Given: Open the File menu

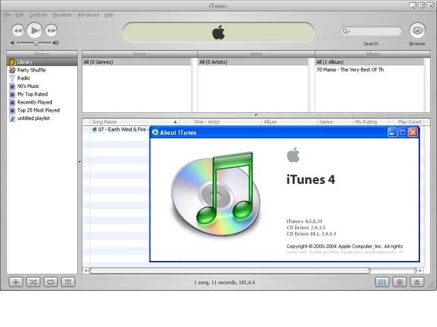Looking at the screenshot, I should [7, 15].
